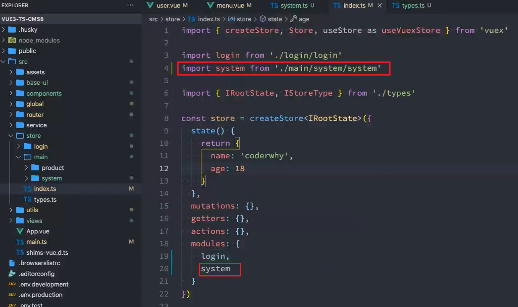Click the .editorconfig file icon
The height and width of the screenshot is (307, 518).
pyautogui.click(x=12, y=274)
